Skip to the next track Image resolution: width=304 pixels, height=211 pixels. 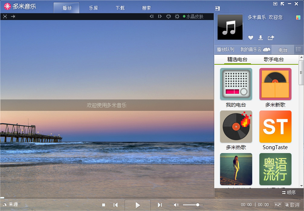point(160,205)
